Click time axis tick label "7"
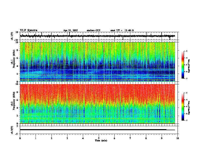 coord(130,138)
